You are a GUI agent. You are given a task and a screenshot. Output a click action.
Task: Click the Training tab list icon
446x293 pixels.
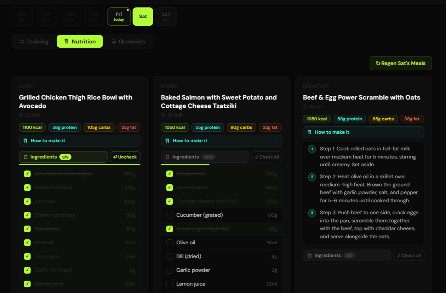tap(22, 42)
